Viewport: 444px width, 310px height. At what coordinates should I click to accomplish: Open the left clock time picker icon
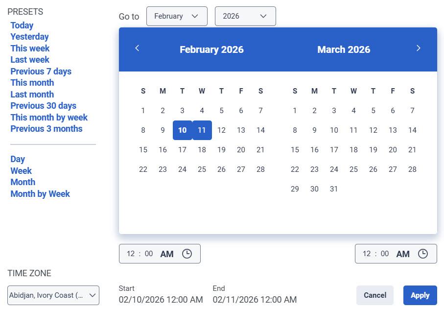point(187,254)
